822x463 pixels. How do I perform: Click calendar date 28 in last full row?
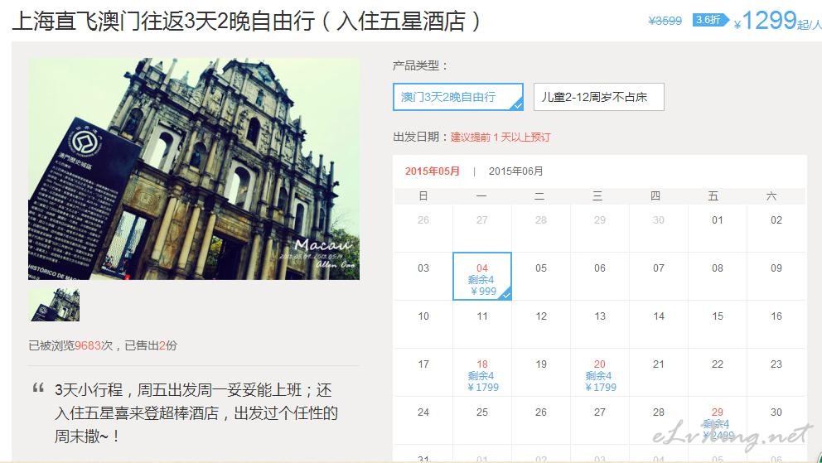pyautogui.click(x=659, y=412)
